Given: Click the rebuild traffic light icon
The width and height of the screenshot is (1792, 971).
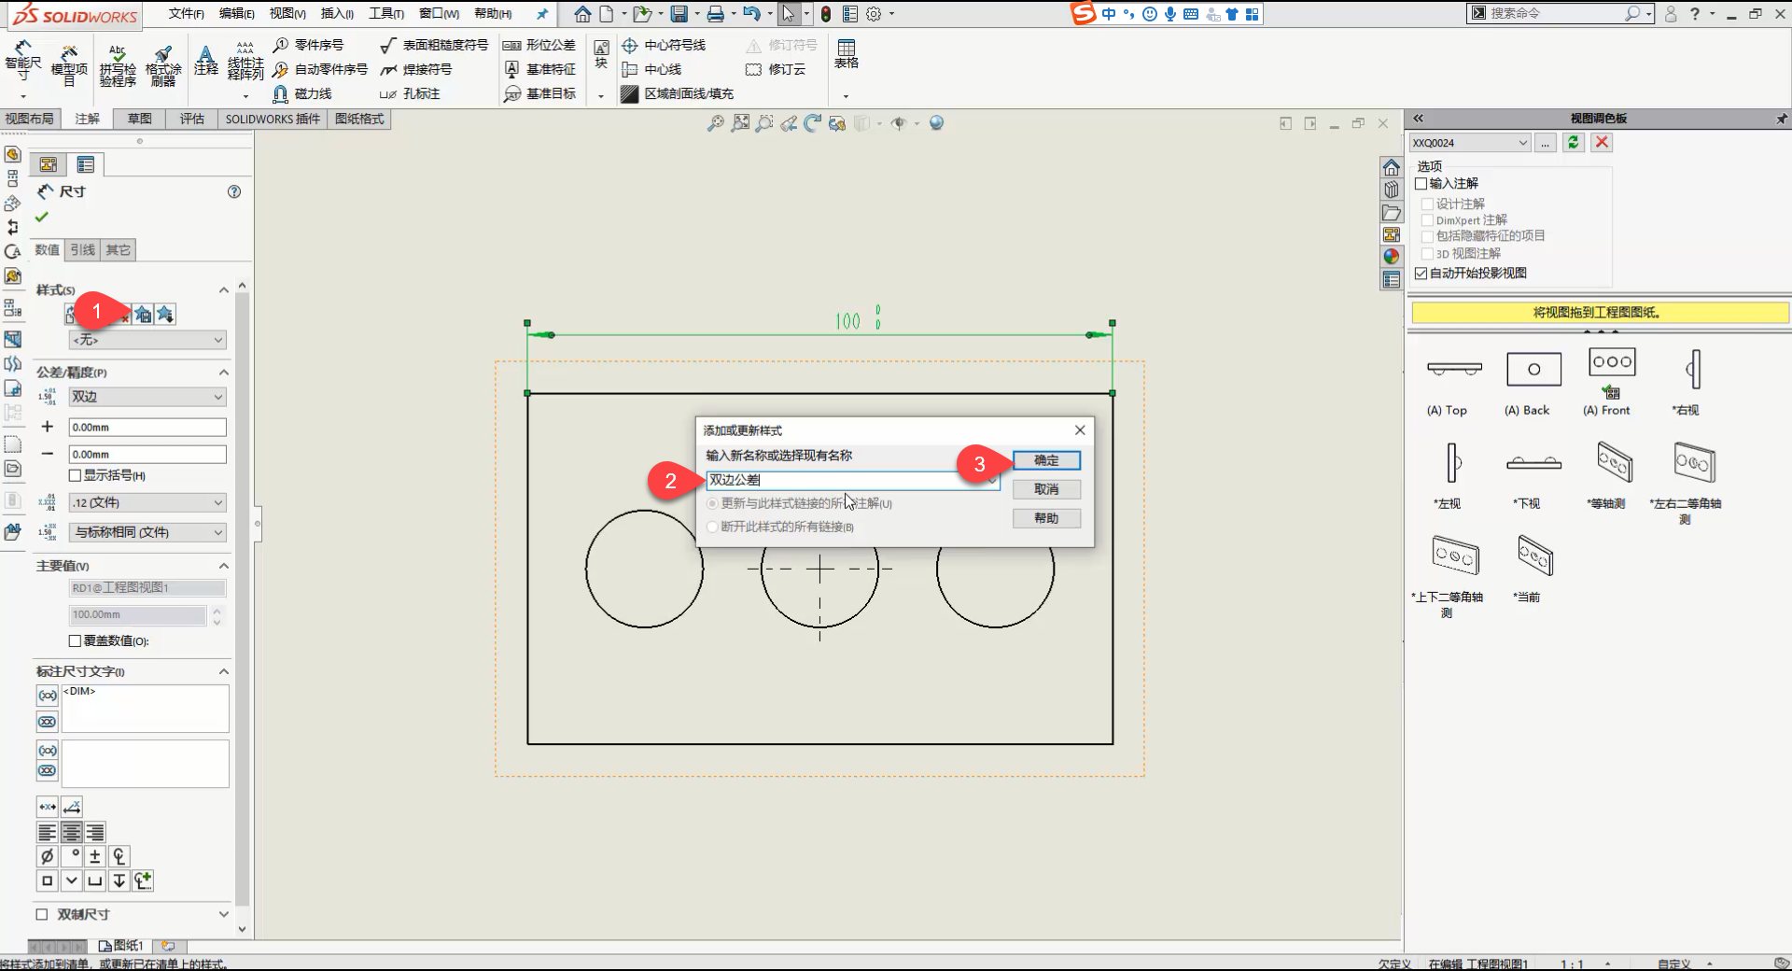Looking at the screenshot, I should pyautogui.click(x=826, y=14).
